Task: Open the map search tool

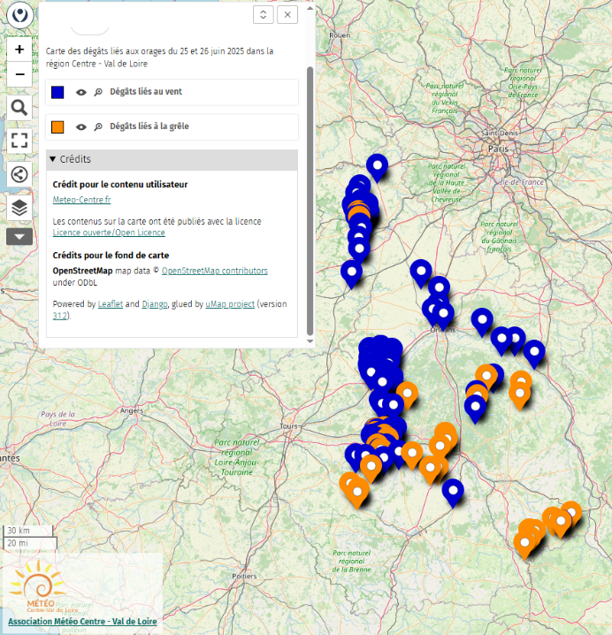Action: pos(19,108)
